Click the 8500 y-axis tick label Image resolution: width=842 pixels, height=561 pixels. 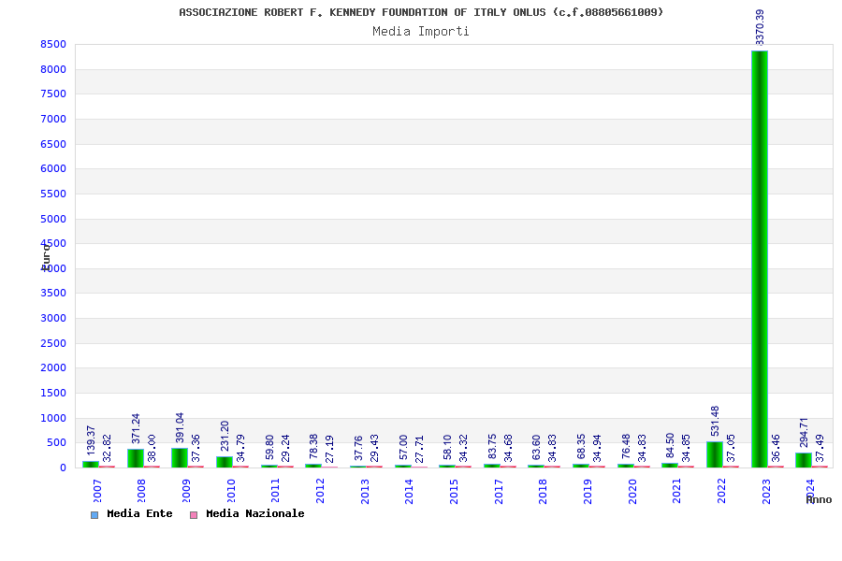pyautogui.click(x=53, y=45)
